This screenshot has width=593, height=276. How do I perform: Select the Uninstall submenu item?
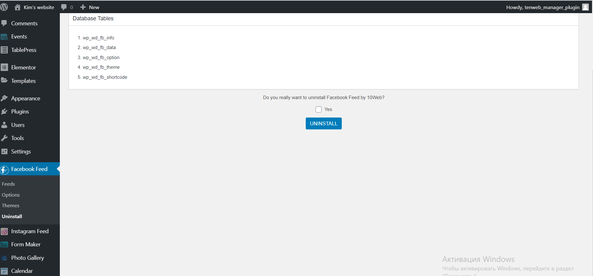point(12,216)
